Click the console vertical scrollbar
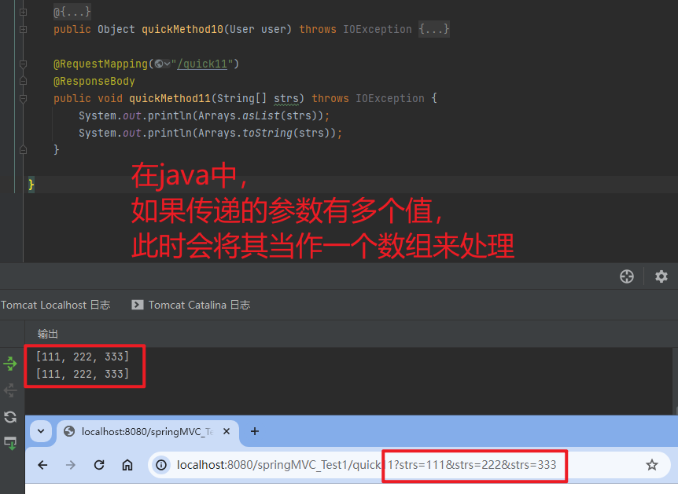Screen dimensions: 678x494 pos(675,380)
